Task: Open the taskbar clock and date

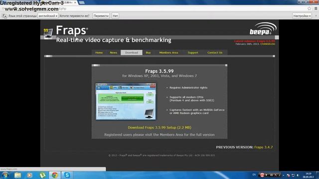Action: click(308, 176)
